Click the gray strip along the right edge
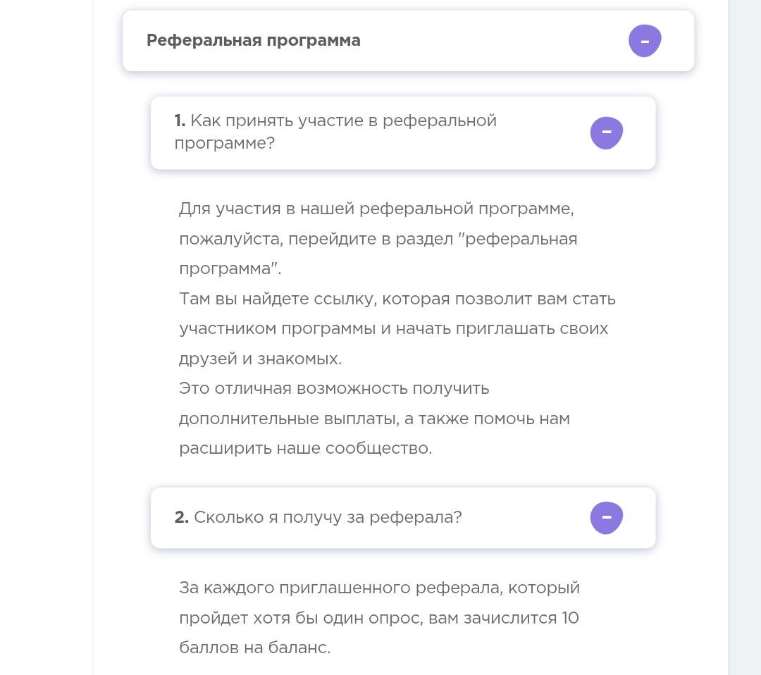This screenshot has width=761, height=675. (x=745, y=337)
